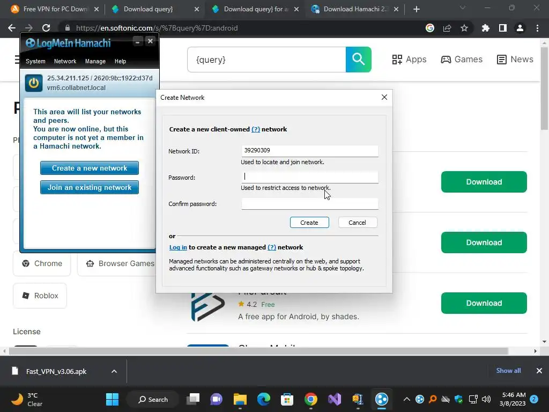Open managed network help (?) link
The width and height of the screenshot is (549, 412).
(272, 247)
